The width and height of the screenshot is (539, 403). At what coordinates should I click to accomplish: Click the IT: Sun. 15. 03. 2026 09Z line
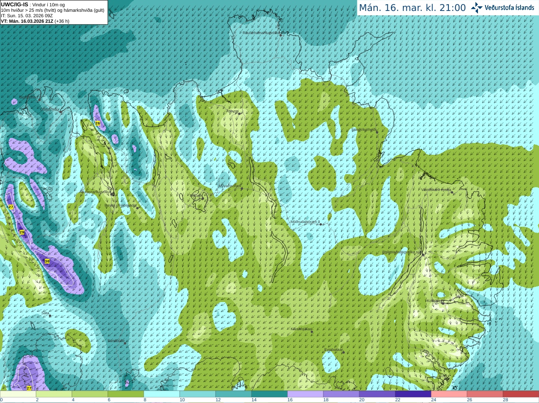(27, 16)
